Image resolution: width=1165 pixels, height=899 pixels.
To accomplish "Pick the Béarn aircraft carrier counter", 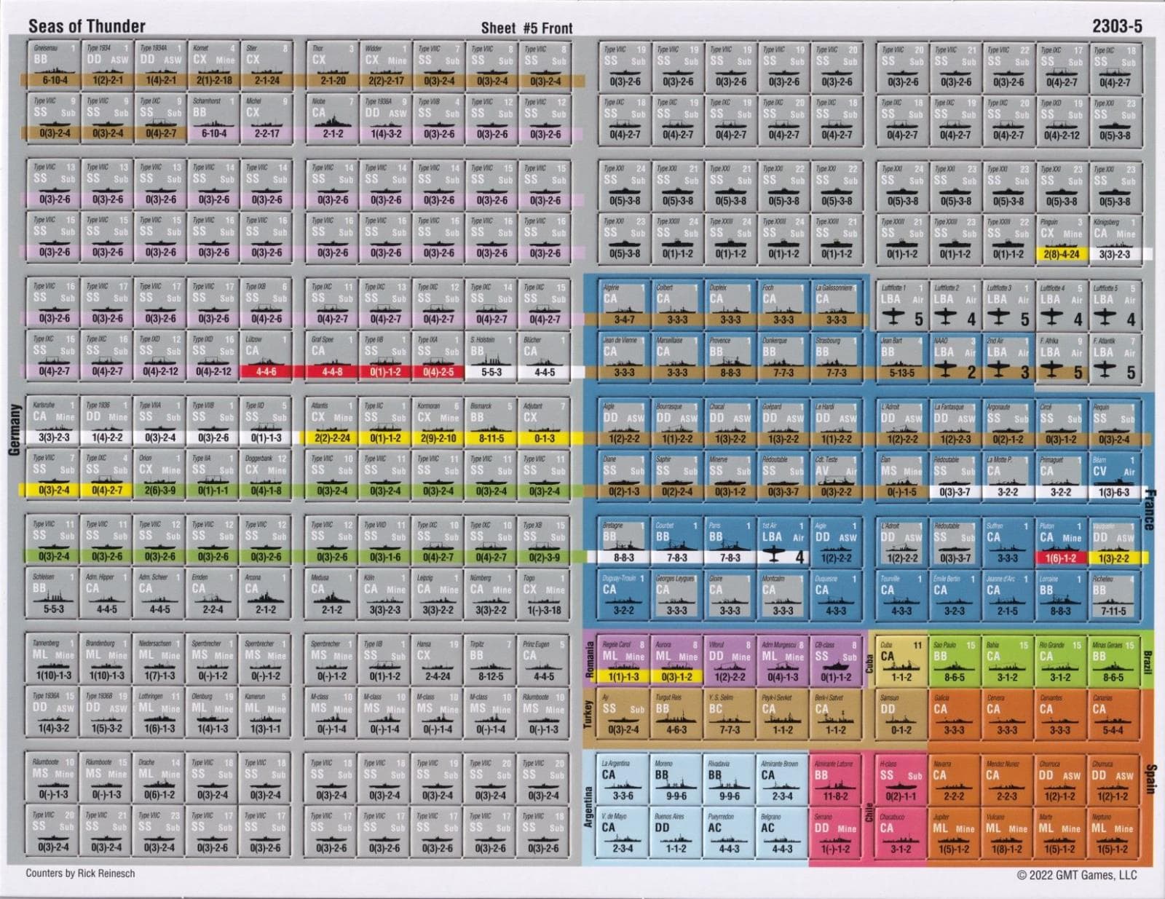I will tap(1115, 478).
